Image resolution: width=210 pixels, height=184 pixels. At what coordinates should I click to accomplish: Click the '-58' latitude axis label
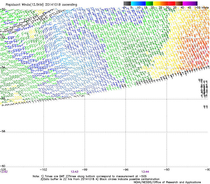click(3, 131)
